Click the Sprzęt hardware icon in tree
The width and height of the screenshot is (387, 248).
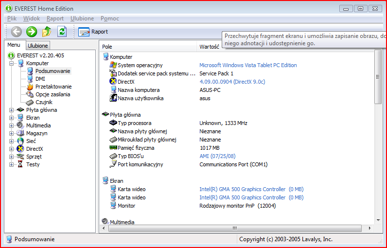(20, 157)
